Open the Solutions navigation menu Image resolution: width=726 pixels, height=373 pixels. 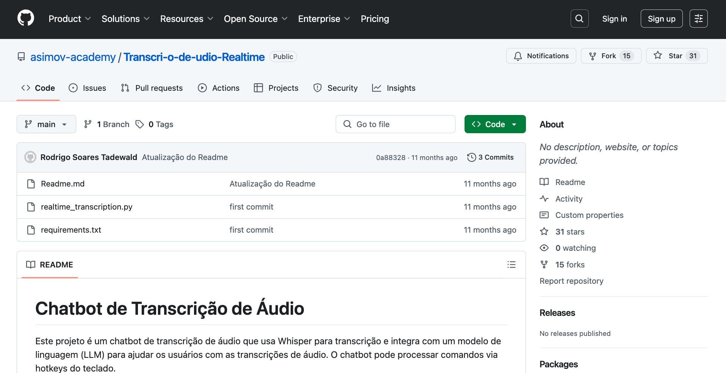125,19
